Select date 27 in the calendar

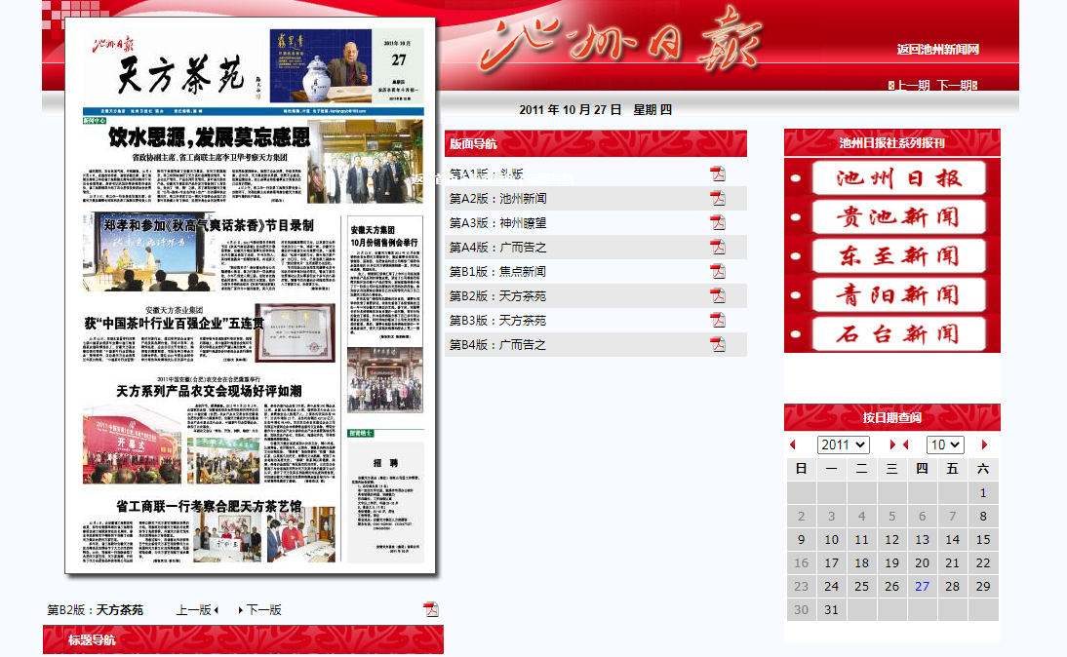click(923, 587)
